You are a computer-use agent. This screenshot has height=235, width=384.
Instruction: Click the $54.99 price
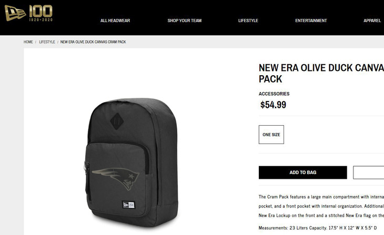click(x=273, y=105)
